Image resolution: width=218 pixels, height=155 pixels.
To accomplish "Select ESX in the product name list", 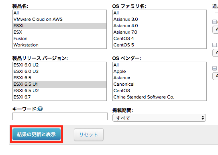I will click(60, 32).
